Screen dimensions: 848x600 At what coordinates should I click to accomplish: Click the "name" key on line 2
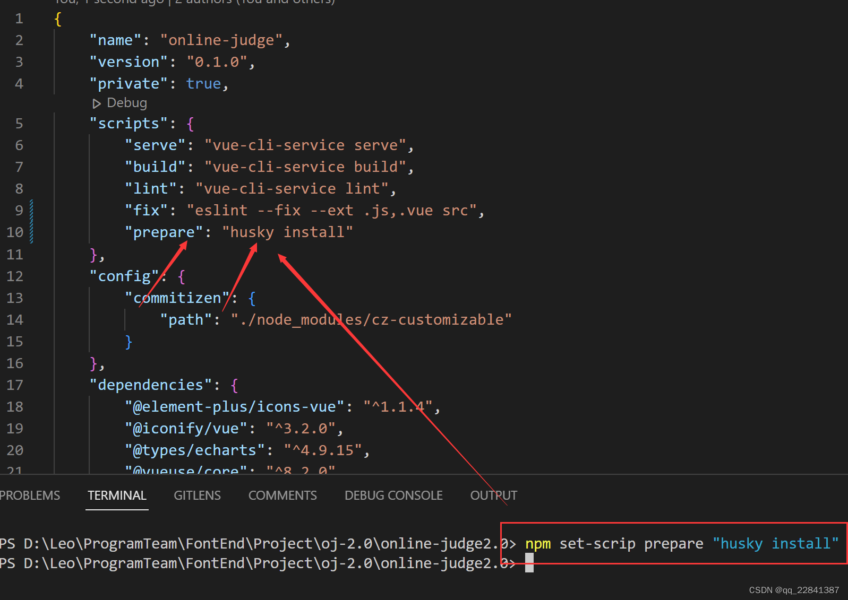(115, 40)
